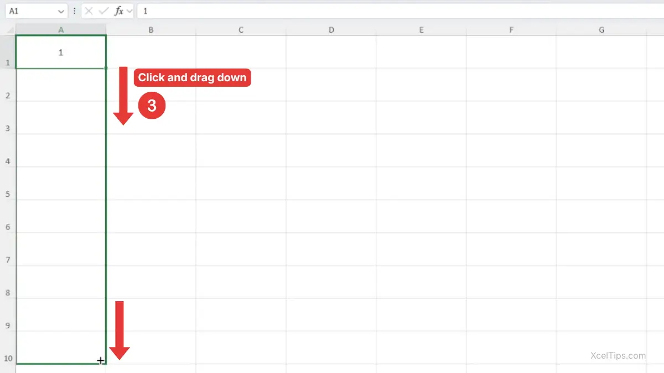Select column D header

pos(331,30)
